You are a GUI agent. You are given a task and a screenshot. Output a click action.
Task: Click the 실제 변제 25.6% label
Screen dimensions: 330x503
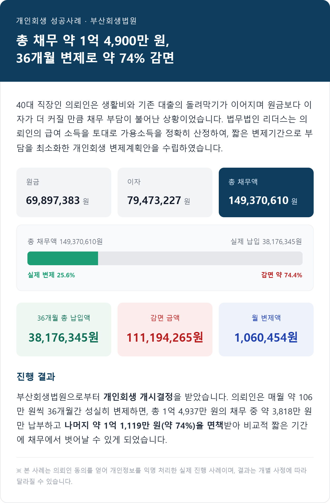click(x=51, y=275)
